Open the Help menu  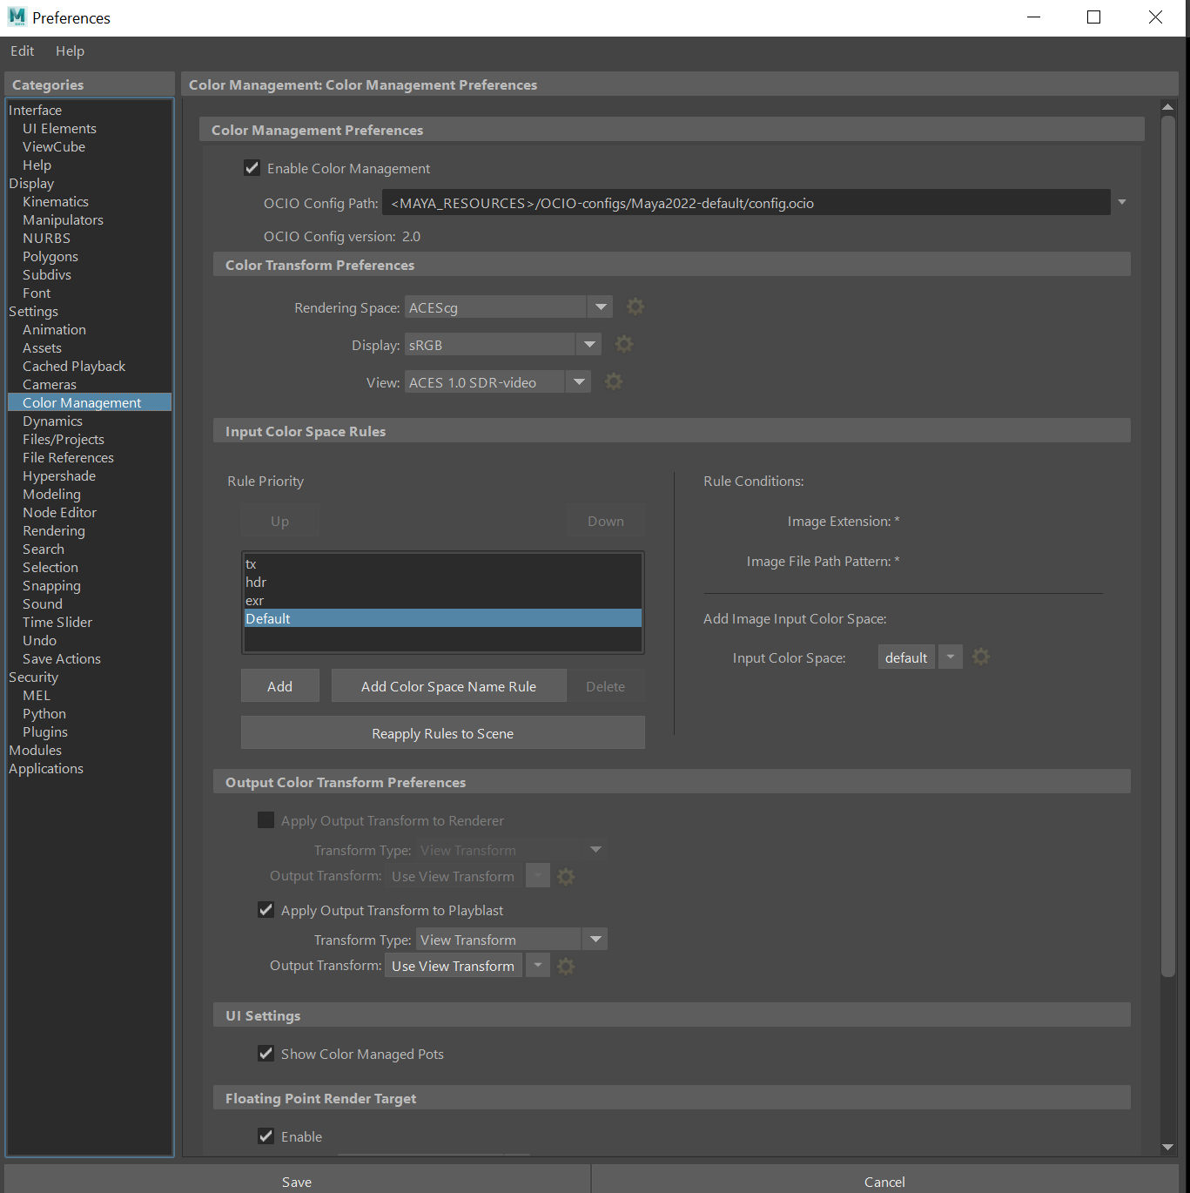(70, 51)
